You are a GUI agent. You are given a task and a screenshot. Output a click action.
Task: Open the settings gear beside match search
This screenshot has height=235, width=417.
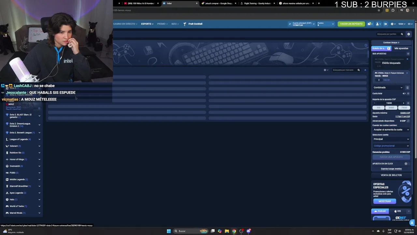point(409,34)
